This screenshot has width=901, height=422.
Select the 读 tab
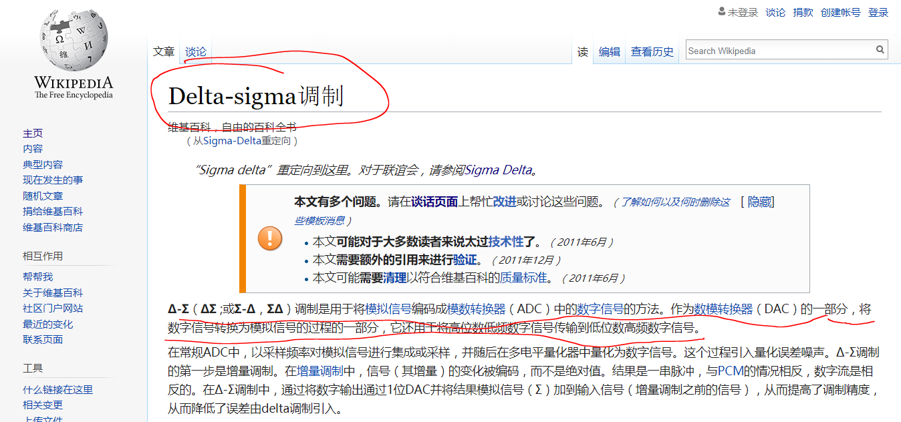click(x=583, y=51)
